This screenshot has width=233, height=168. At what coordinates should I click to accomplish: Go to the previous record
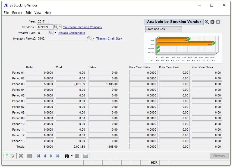pyautogui.click(x=45, y=156)
